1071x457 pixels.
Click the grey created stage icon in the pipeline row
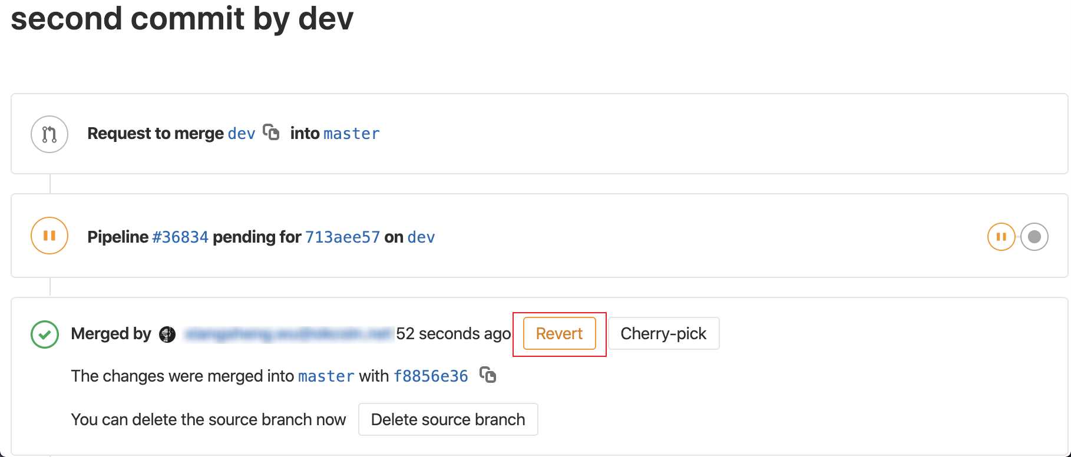point(1034,237)
